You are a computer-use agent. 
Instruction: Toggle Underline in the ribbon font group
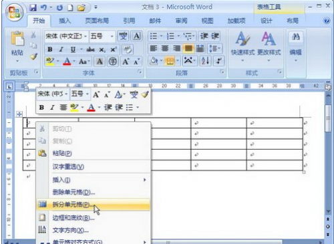(73, 49)
